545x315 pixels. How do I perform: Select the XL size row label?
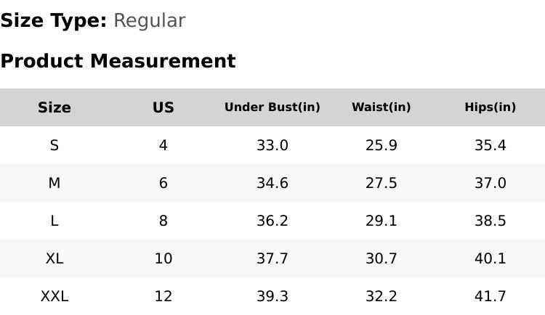[x=54, y=259]
